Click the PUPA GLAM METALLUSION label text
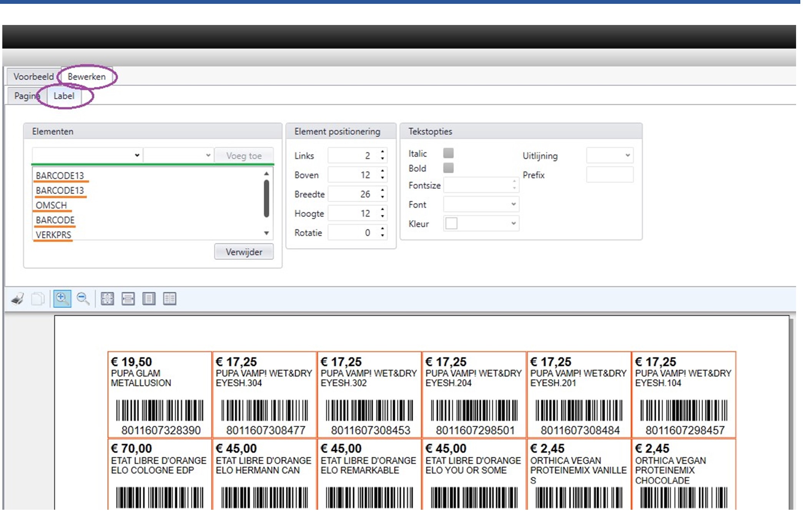Screen dimensions: 803x522 (x=141, y=378)
